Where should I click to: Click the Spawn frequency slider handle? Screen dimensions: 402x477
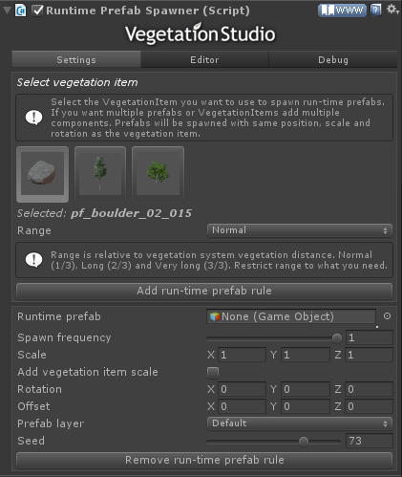(x=337, y=338)
